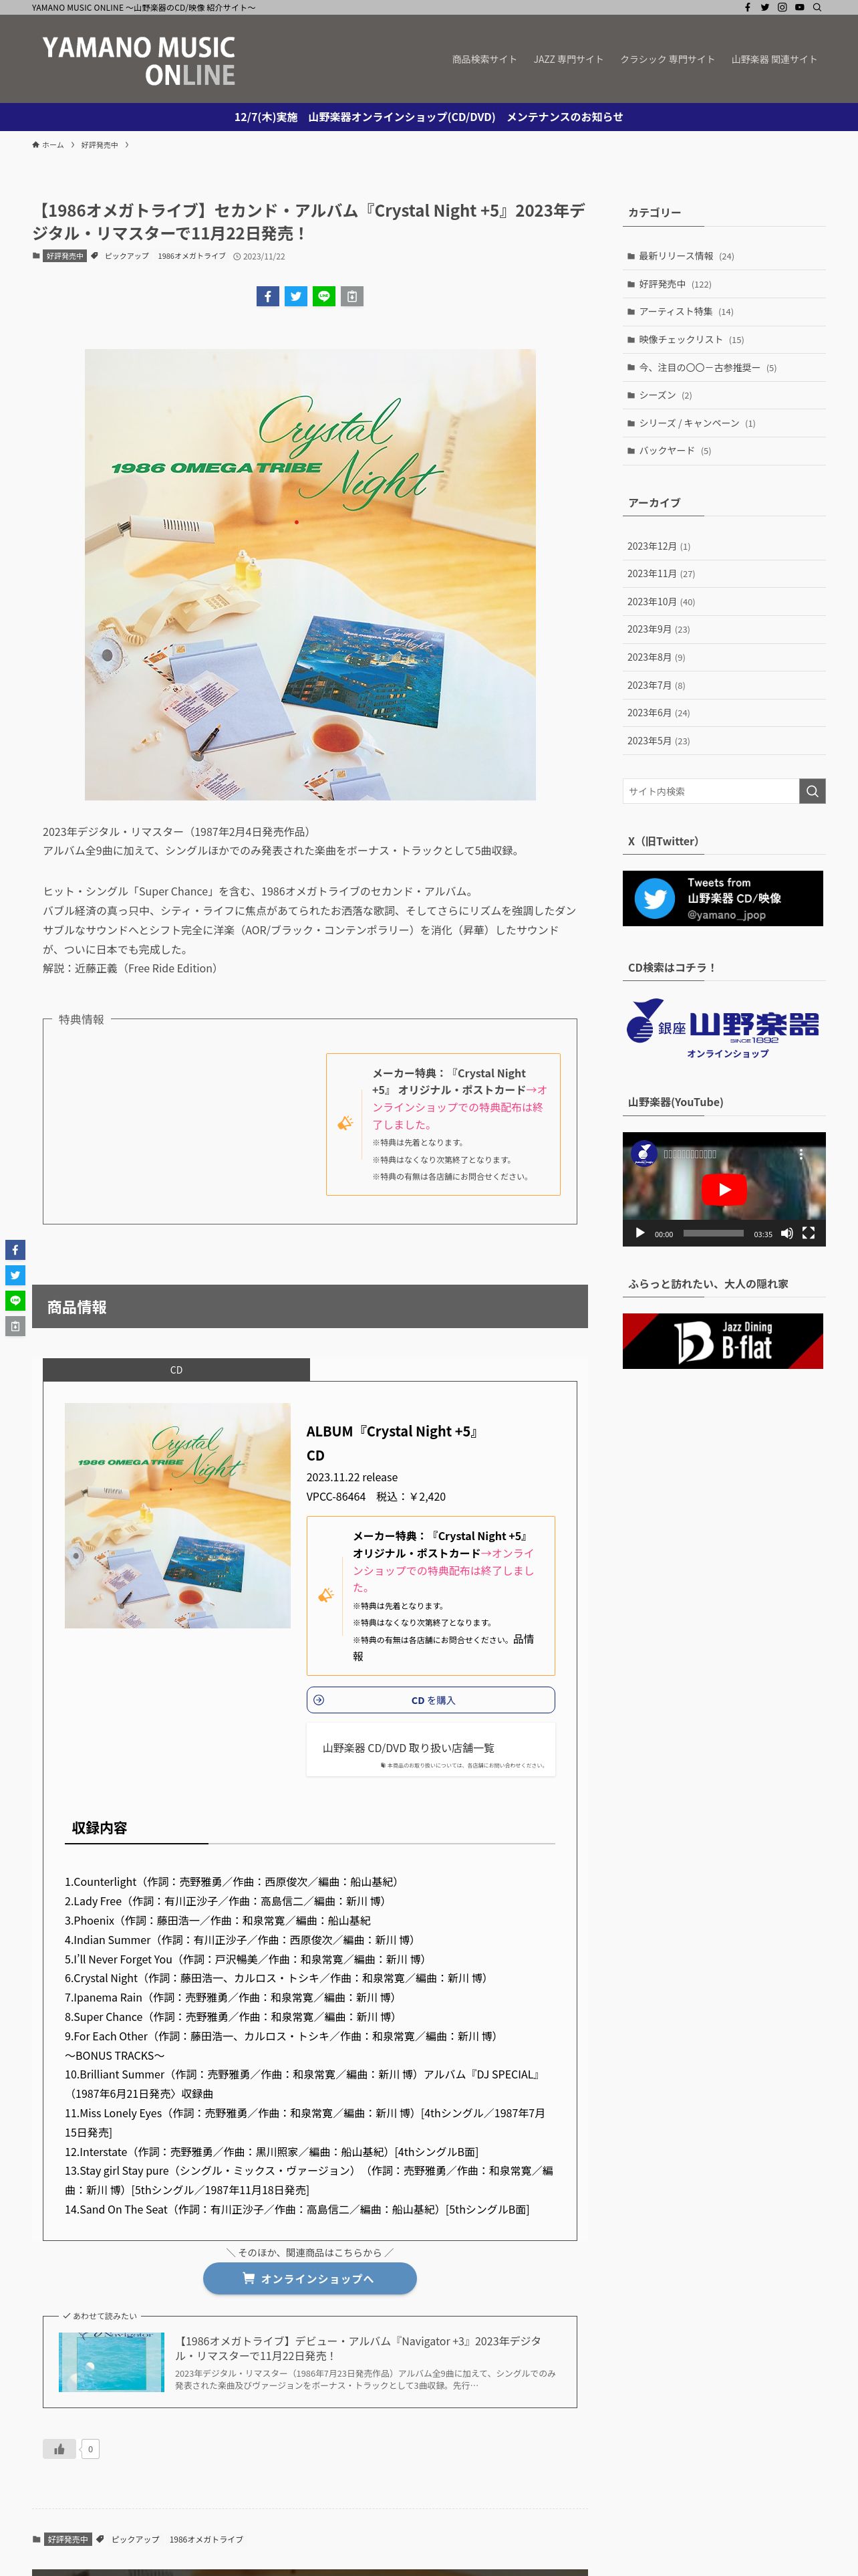
Task: Click the CD を購入 button
Action: point(430,1700)
